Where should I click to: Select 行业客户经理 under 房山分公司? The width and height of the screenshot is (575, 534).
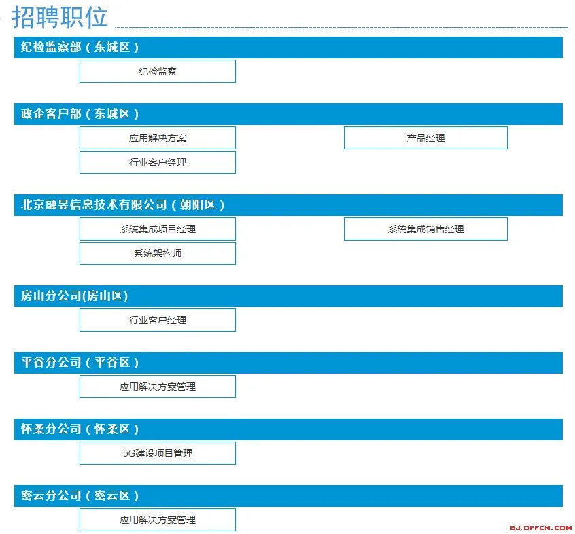click(x=157, y=319)
